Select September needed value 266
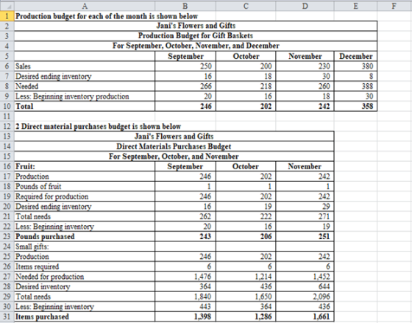 (x=185, y=86)
